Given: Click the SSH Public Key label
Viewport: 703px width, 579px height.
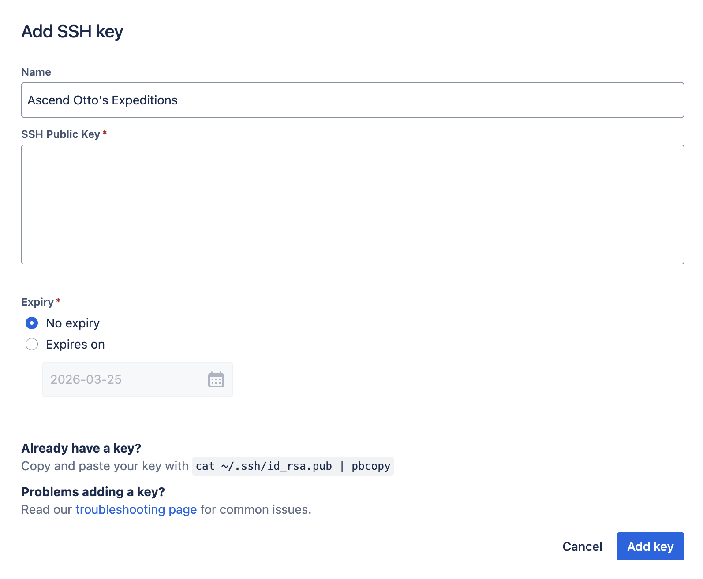Looking at the screenshot, I should click(60, 134).
